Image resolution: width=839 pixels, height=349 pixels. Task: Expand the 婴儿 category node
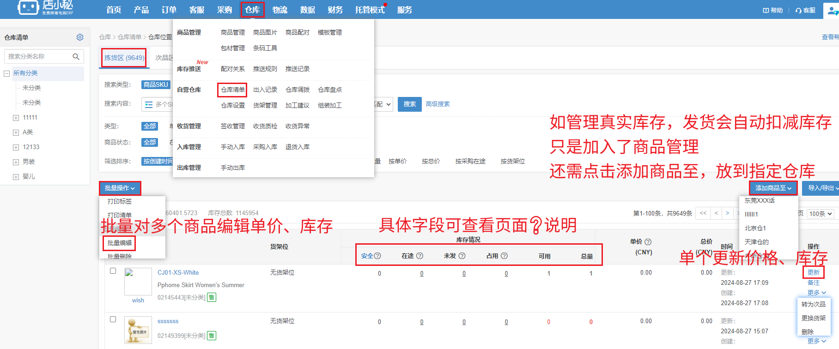point(16,177)
